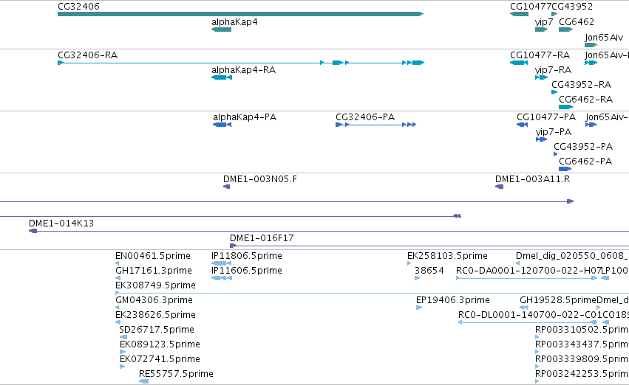
Task: Select the RE55757.5prime EST feature
Action: coord(143,381)
